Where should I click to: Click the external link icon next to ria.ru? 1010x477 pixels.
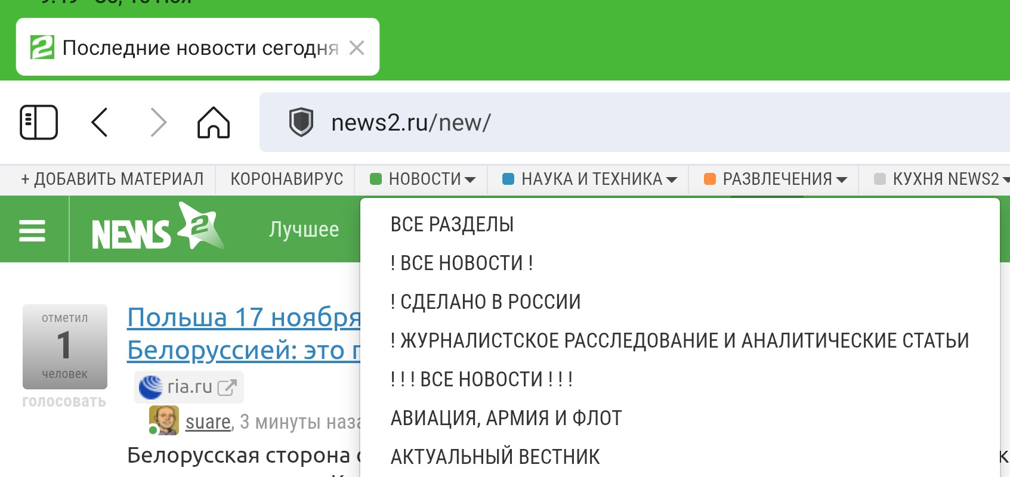227,388
